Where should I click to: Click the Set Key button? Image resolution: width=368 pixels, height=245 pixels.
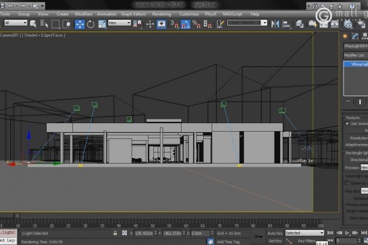click(x=275, y=241)
